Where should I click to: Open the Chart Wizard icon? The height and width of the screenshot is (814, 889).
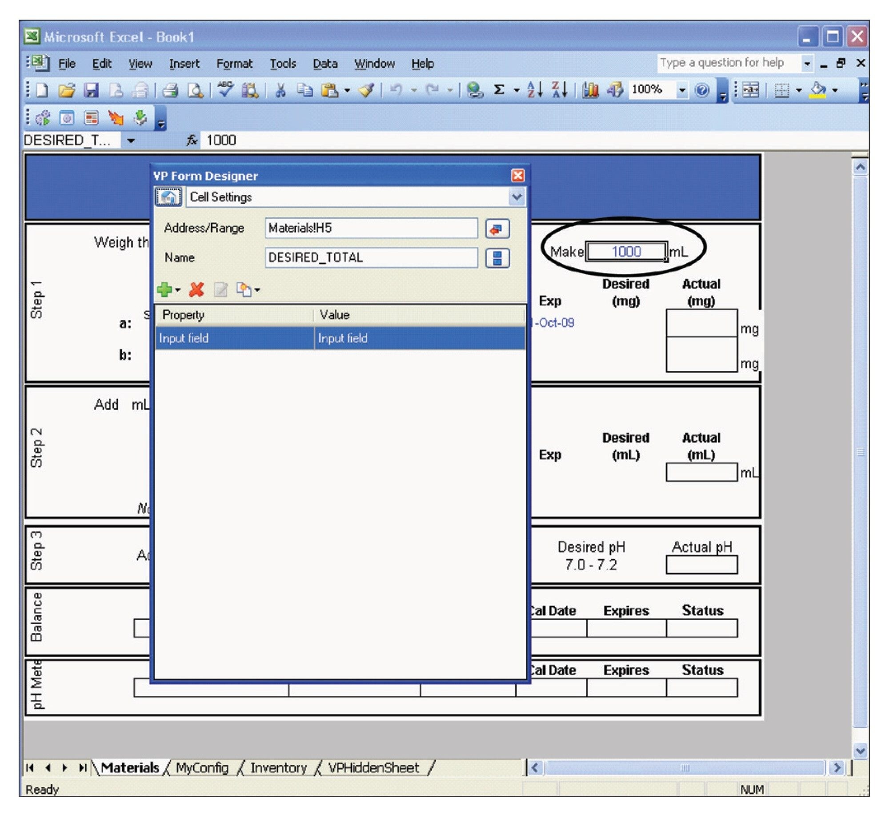click(591, 90)
